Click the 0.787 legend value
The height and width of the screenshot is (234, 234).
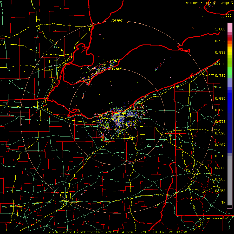[220, 75]
